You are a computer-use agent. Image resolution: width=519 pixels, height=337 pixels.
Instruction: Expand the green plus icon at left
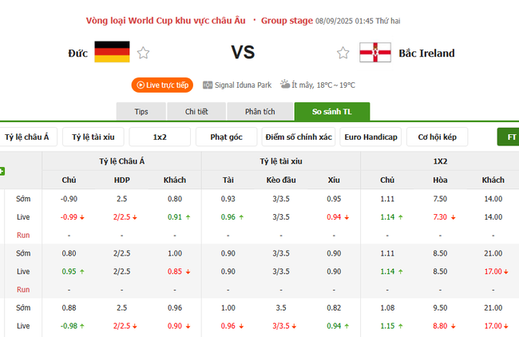click(2, 171)
